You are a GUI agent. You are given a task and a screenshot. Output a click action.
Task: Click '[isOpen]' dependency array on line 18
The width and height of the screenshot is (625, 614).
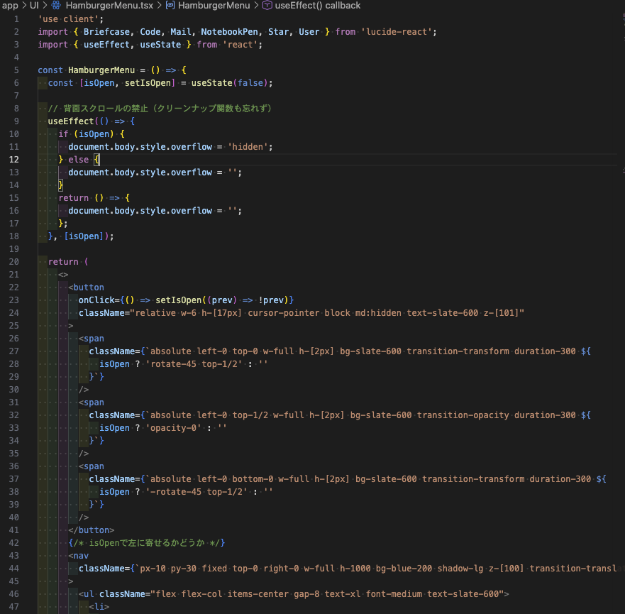(83, 236)
